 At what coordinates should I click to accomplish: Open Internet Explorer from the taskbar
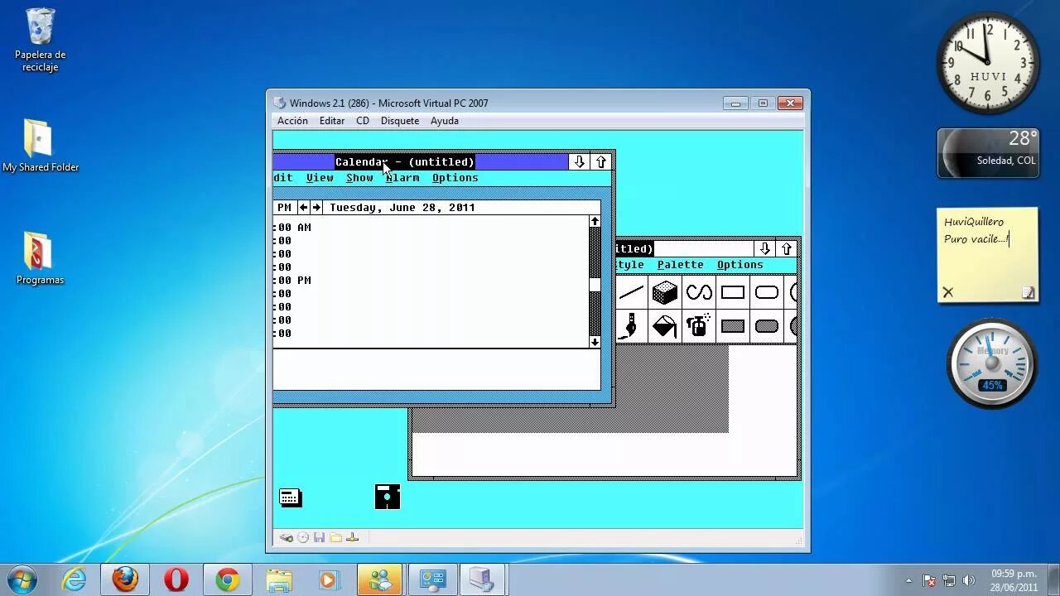(x=75, y=579)
